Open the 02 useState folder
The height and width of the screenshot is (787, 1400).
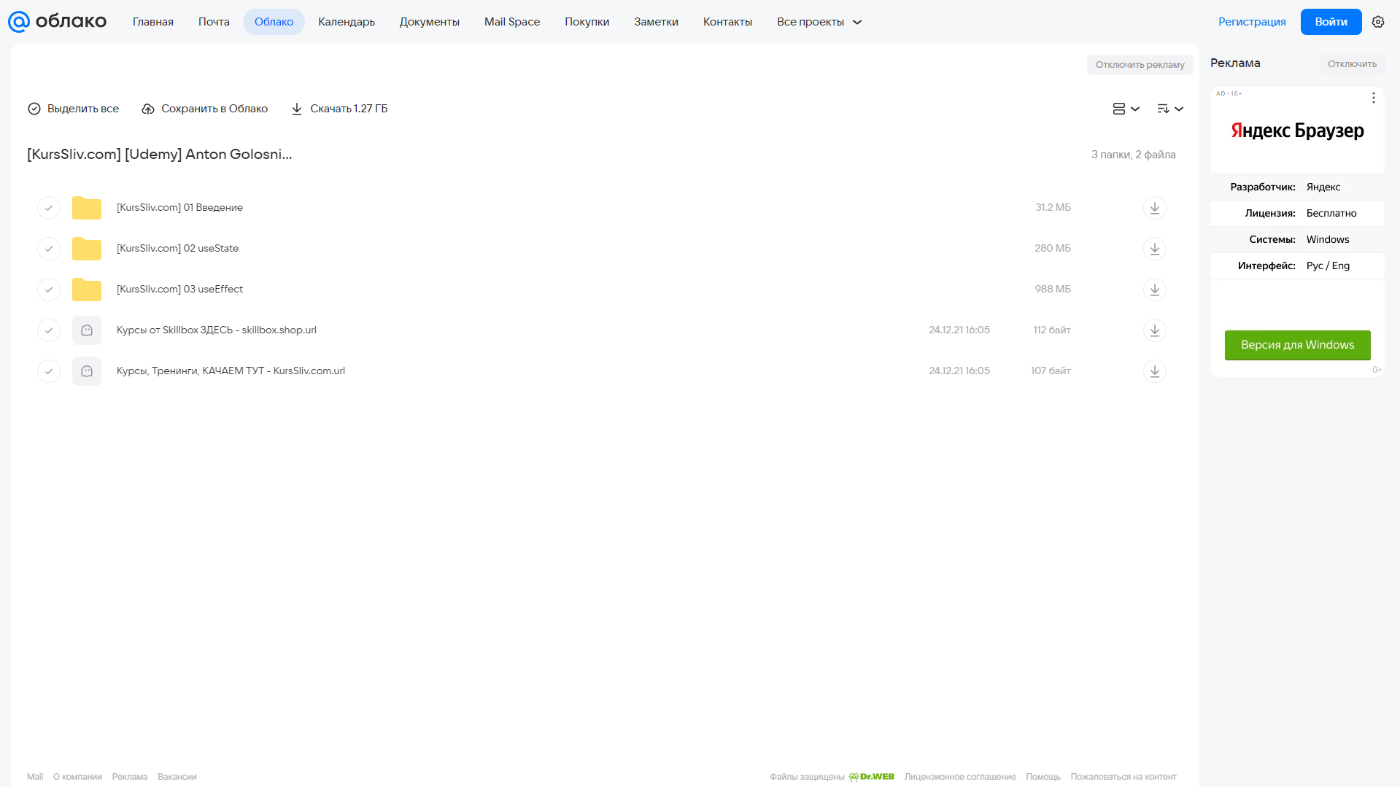click(177, 249)
